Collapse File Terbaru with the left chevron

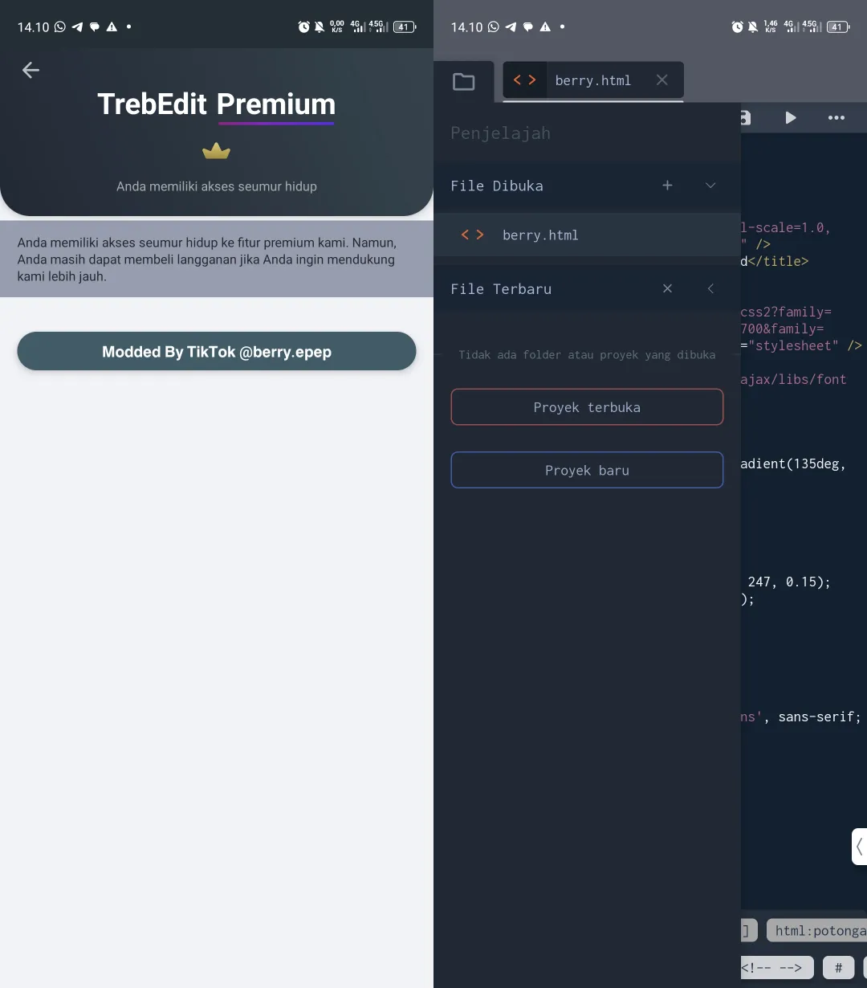710,288
